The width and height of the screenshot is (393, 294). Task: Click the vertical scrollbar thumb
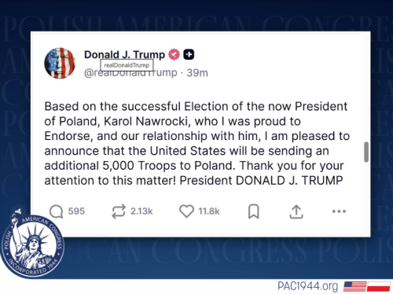(x=366, y=152)
